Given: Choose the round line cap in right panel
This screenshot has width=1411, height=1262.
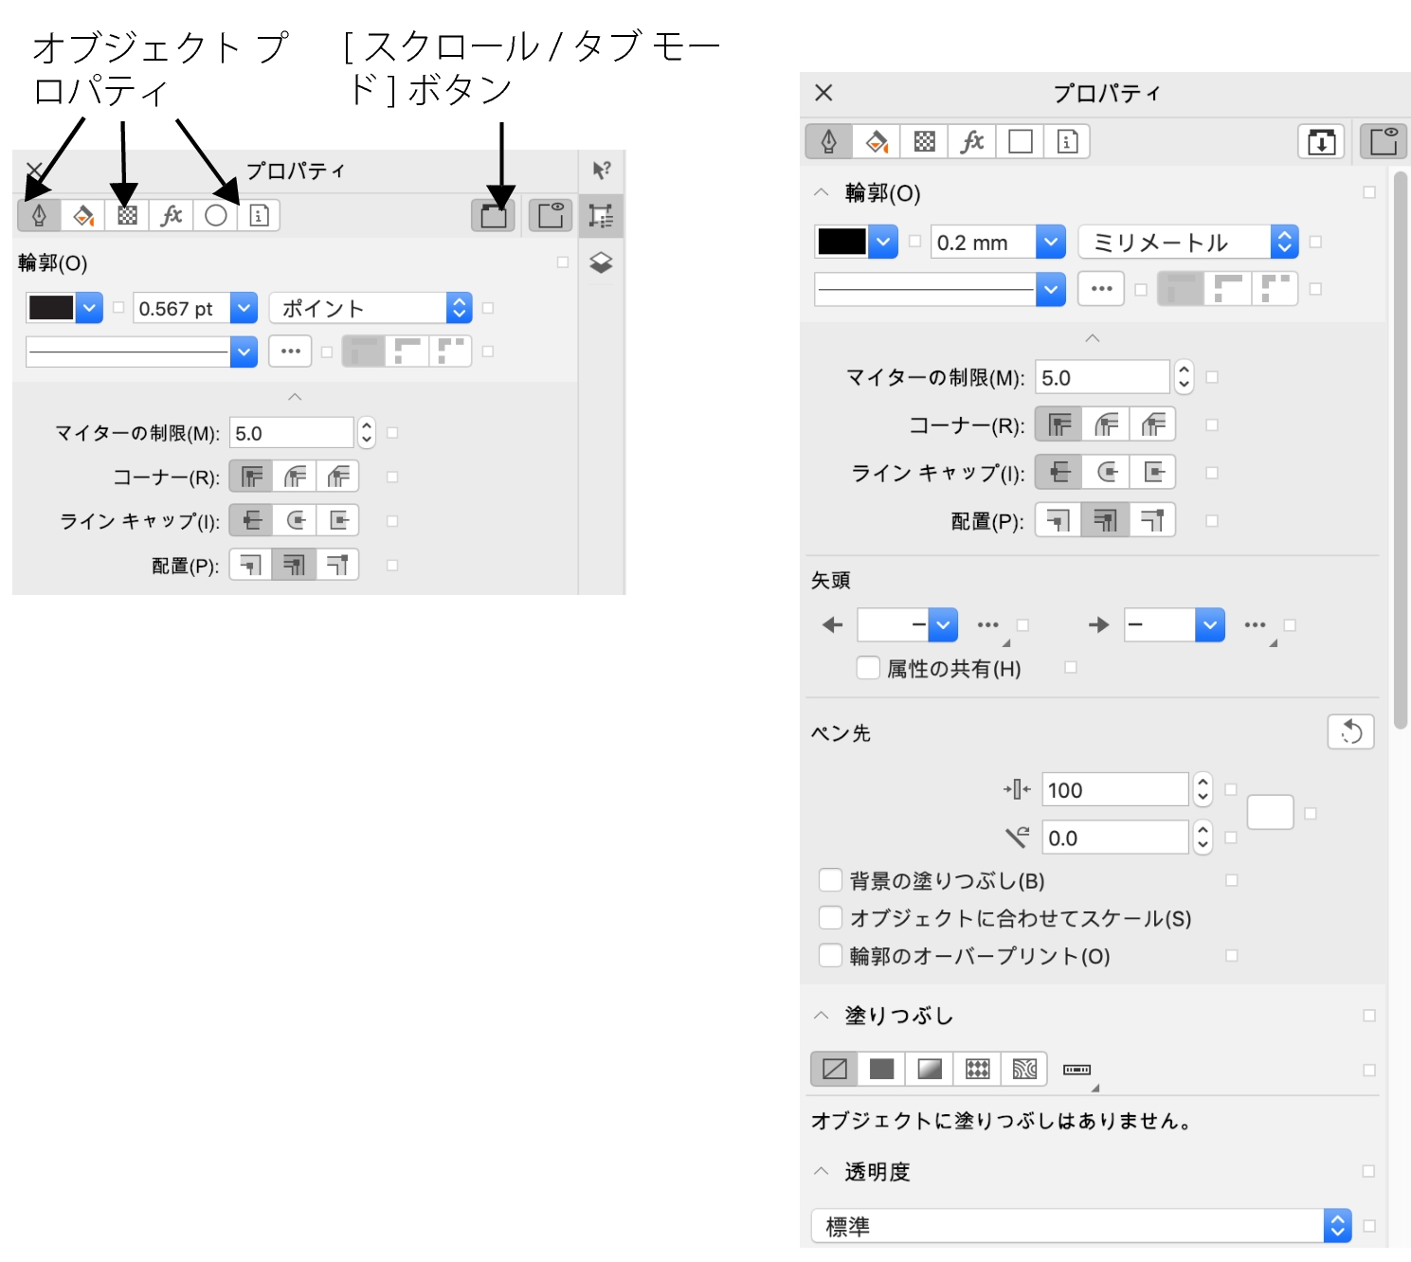Looking at the screenshot, I should (x=1106, y=472).
